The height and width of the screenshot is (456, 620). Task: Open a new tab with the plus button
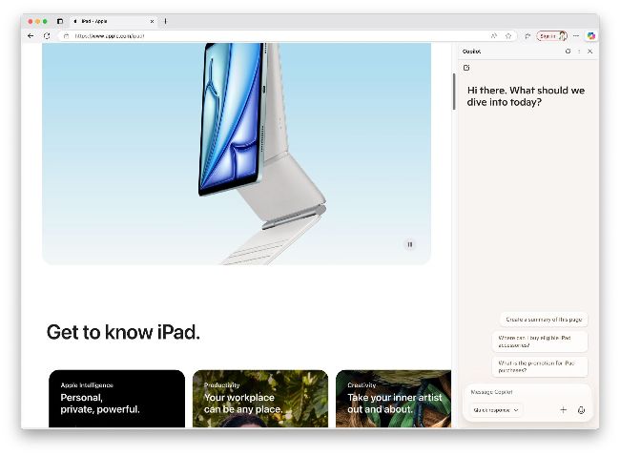click(165, 21)
